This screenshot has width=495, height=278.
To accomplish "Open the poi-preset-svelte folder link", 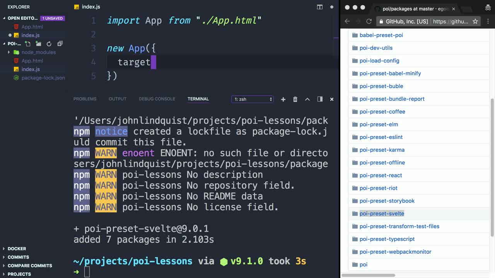I will click(x=382, y=214).
